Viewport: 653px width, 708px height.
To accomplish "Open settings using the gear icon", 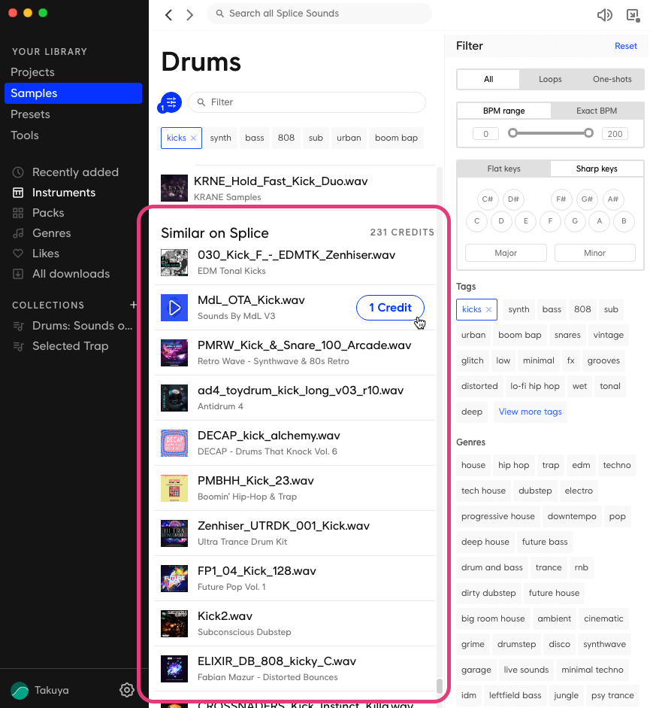I will [x=126, y=690].
